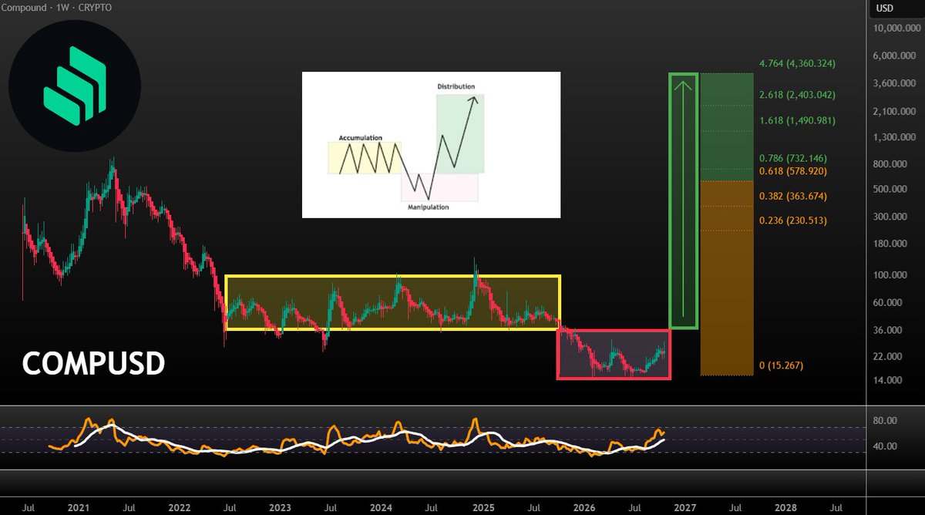Click the 1,300.000 price axis label
The height and width of the screenshot is (515, 925).
[x=896, y=137]
